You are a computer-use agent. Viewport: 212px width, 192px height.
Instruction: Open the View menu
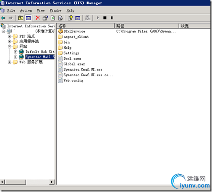pyautogui.click(x=41, y=10)
